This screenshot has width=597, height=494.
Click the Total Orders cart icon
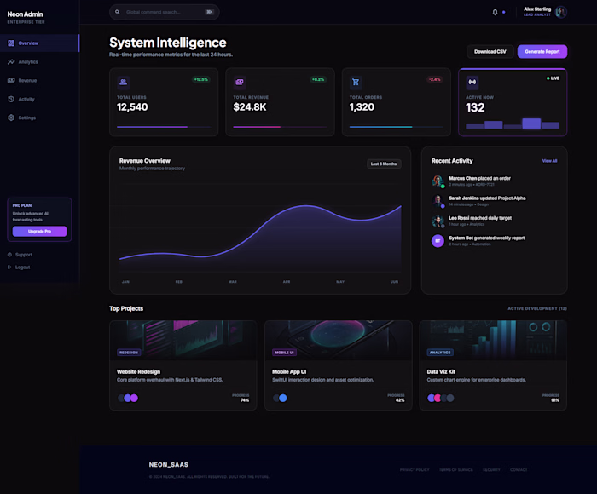point(356,82)
